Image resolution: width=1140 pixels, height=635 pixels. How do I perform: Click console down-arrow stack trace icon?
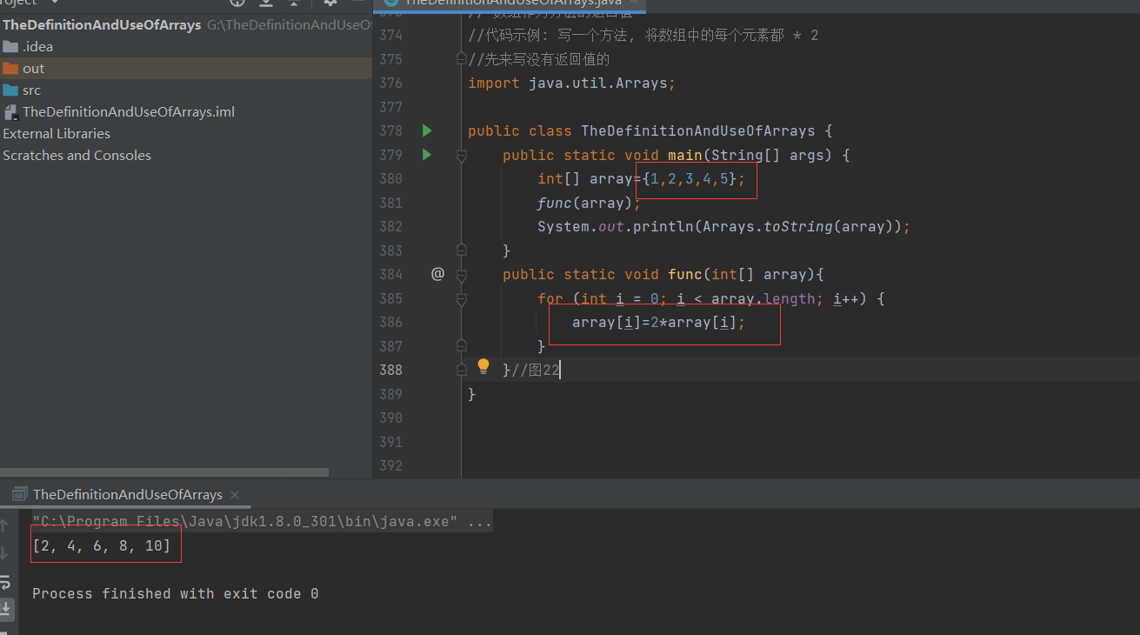pyautogui.click(x=5, y=553)
